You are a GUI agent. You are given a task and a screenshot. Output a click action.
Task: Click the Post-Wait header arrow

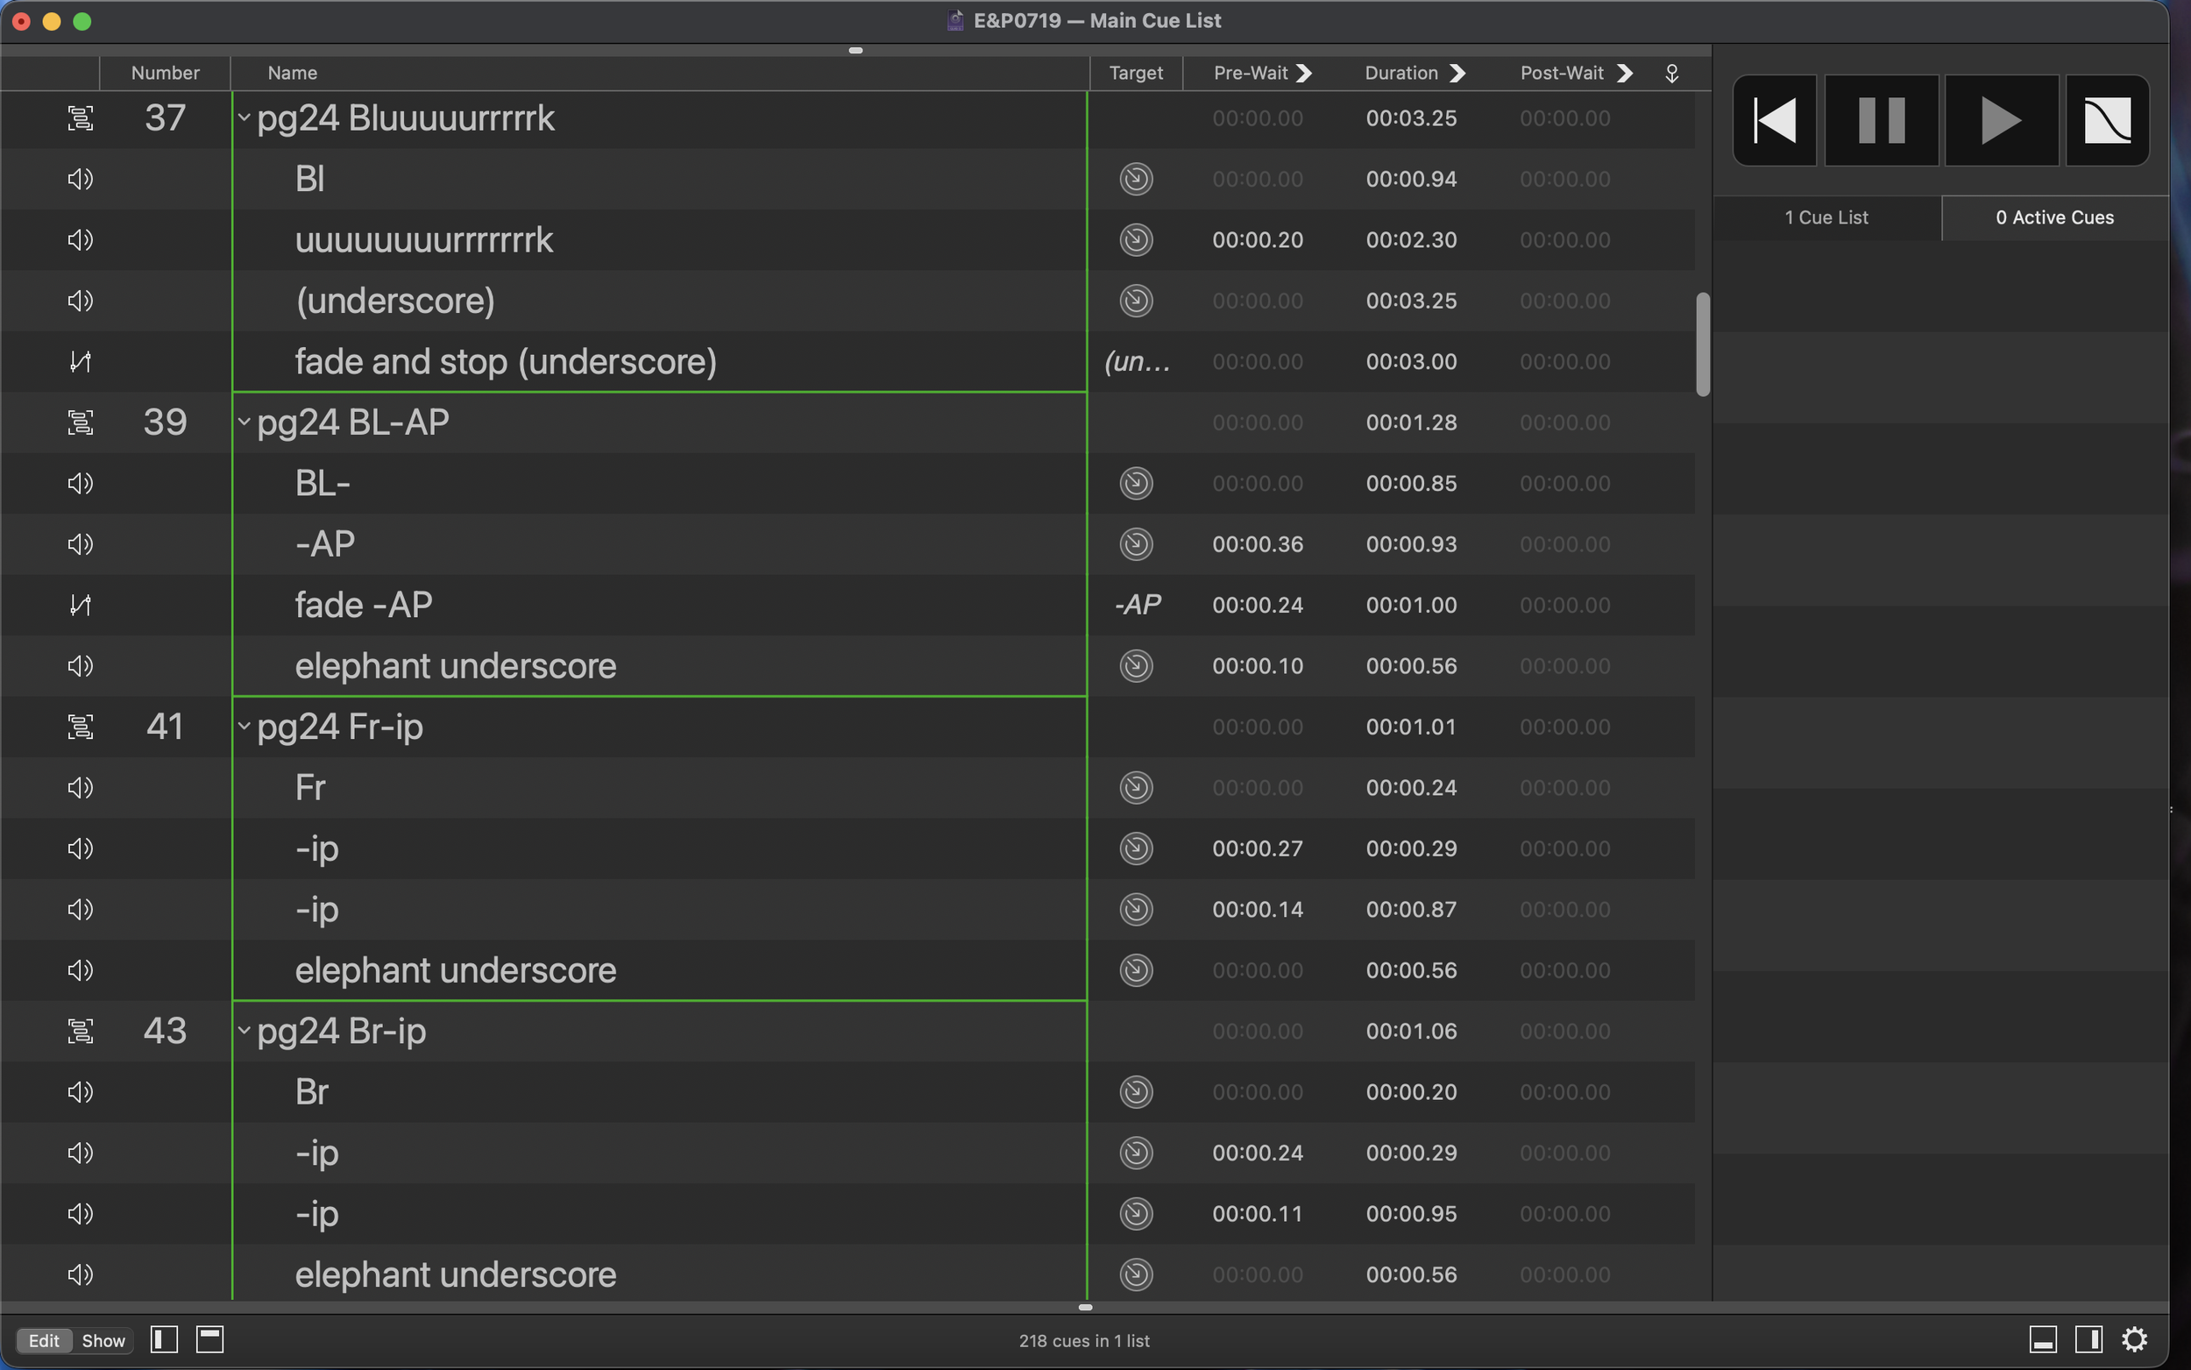pyautogui.click(x=1624, y=74)
